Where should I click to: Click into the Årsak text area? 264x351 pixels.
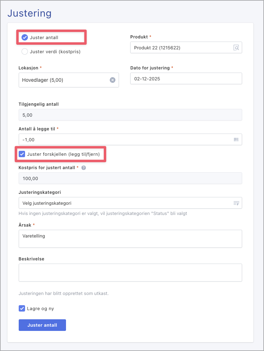(x=130, y=239)
